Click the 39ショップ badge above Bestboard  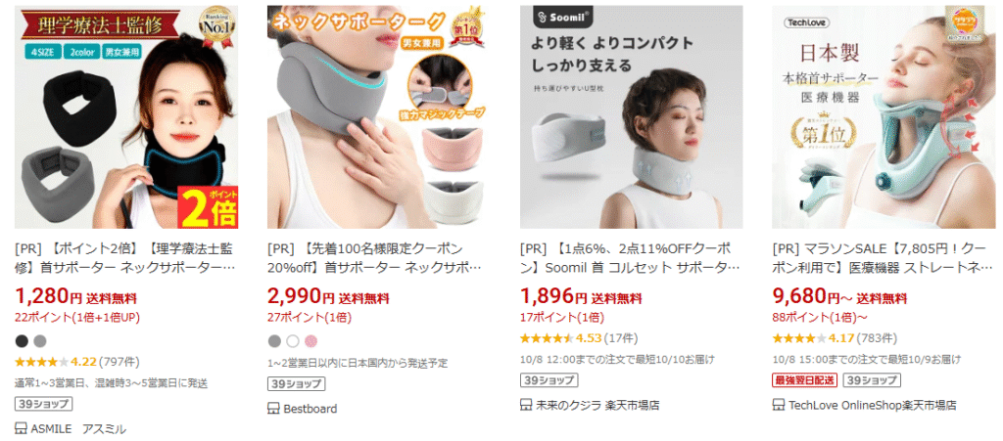coord(296,384)
